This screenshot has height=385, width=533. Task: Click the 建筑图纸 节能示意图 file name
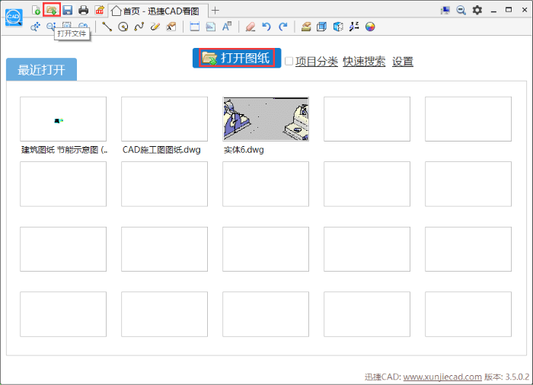coord(65,150)
